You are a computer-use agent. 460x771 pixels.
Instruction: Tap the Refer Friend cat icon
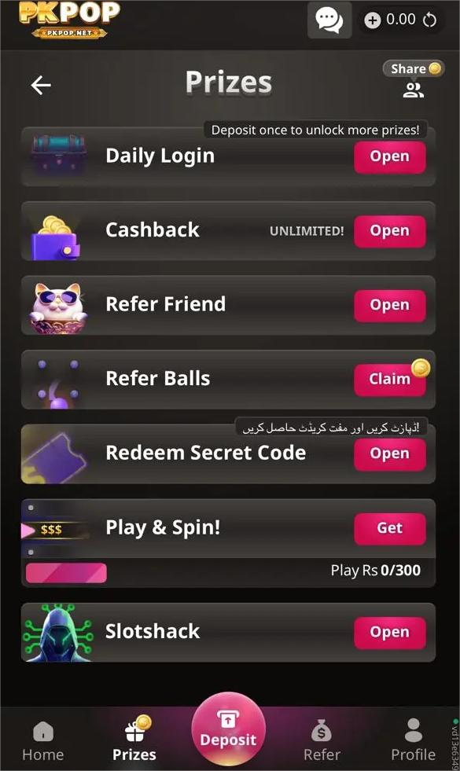(58, 308)
